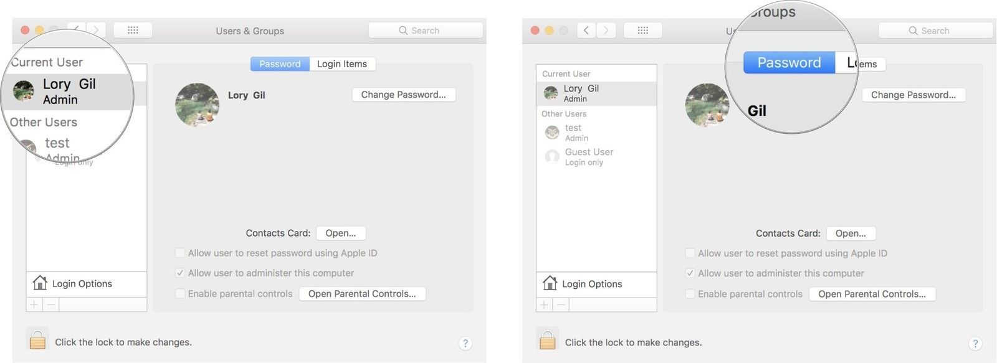Click the lock icon in the right window
The width and height of the screenshot is (997, 363).
tap(547, 340)
